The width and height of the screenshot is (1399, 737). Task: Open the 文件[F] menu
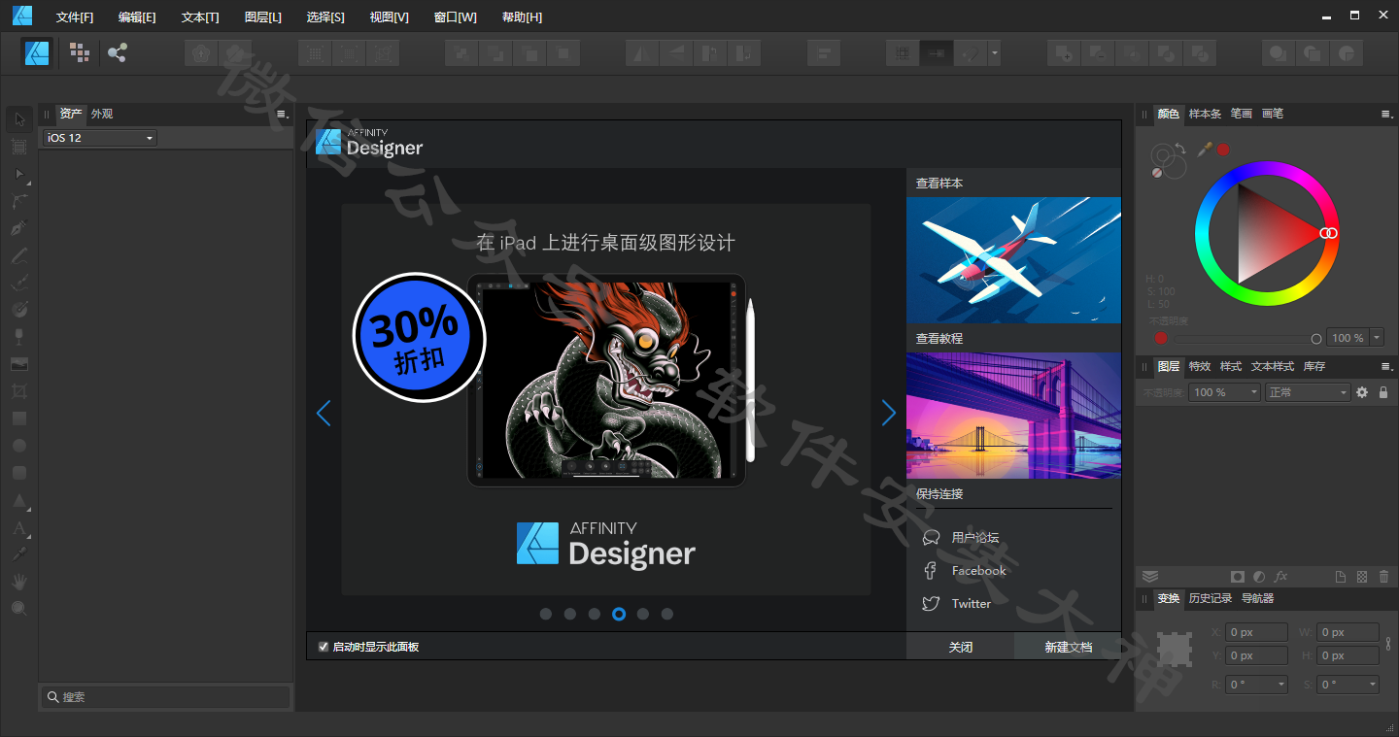click(x=75, y=17)
